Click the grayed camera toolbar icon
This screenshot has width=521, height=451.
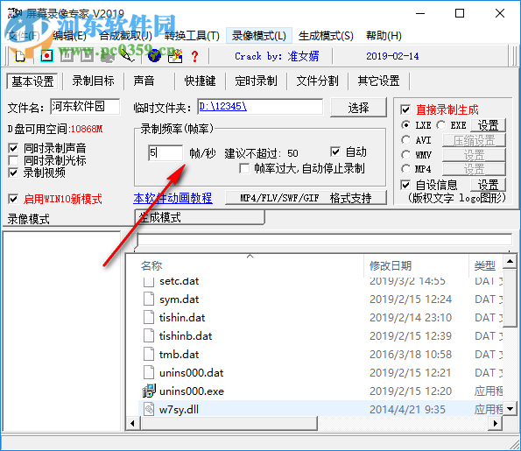coord(108,57)
